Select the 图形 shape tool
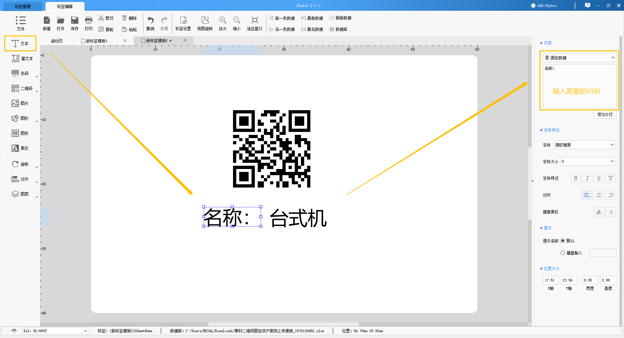The height and width of the screenshot is (338, 624). coord(20,118)
